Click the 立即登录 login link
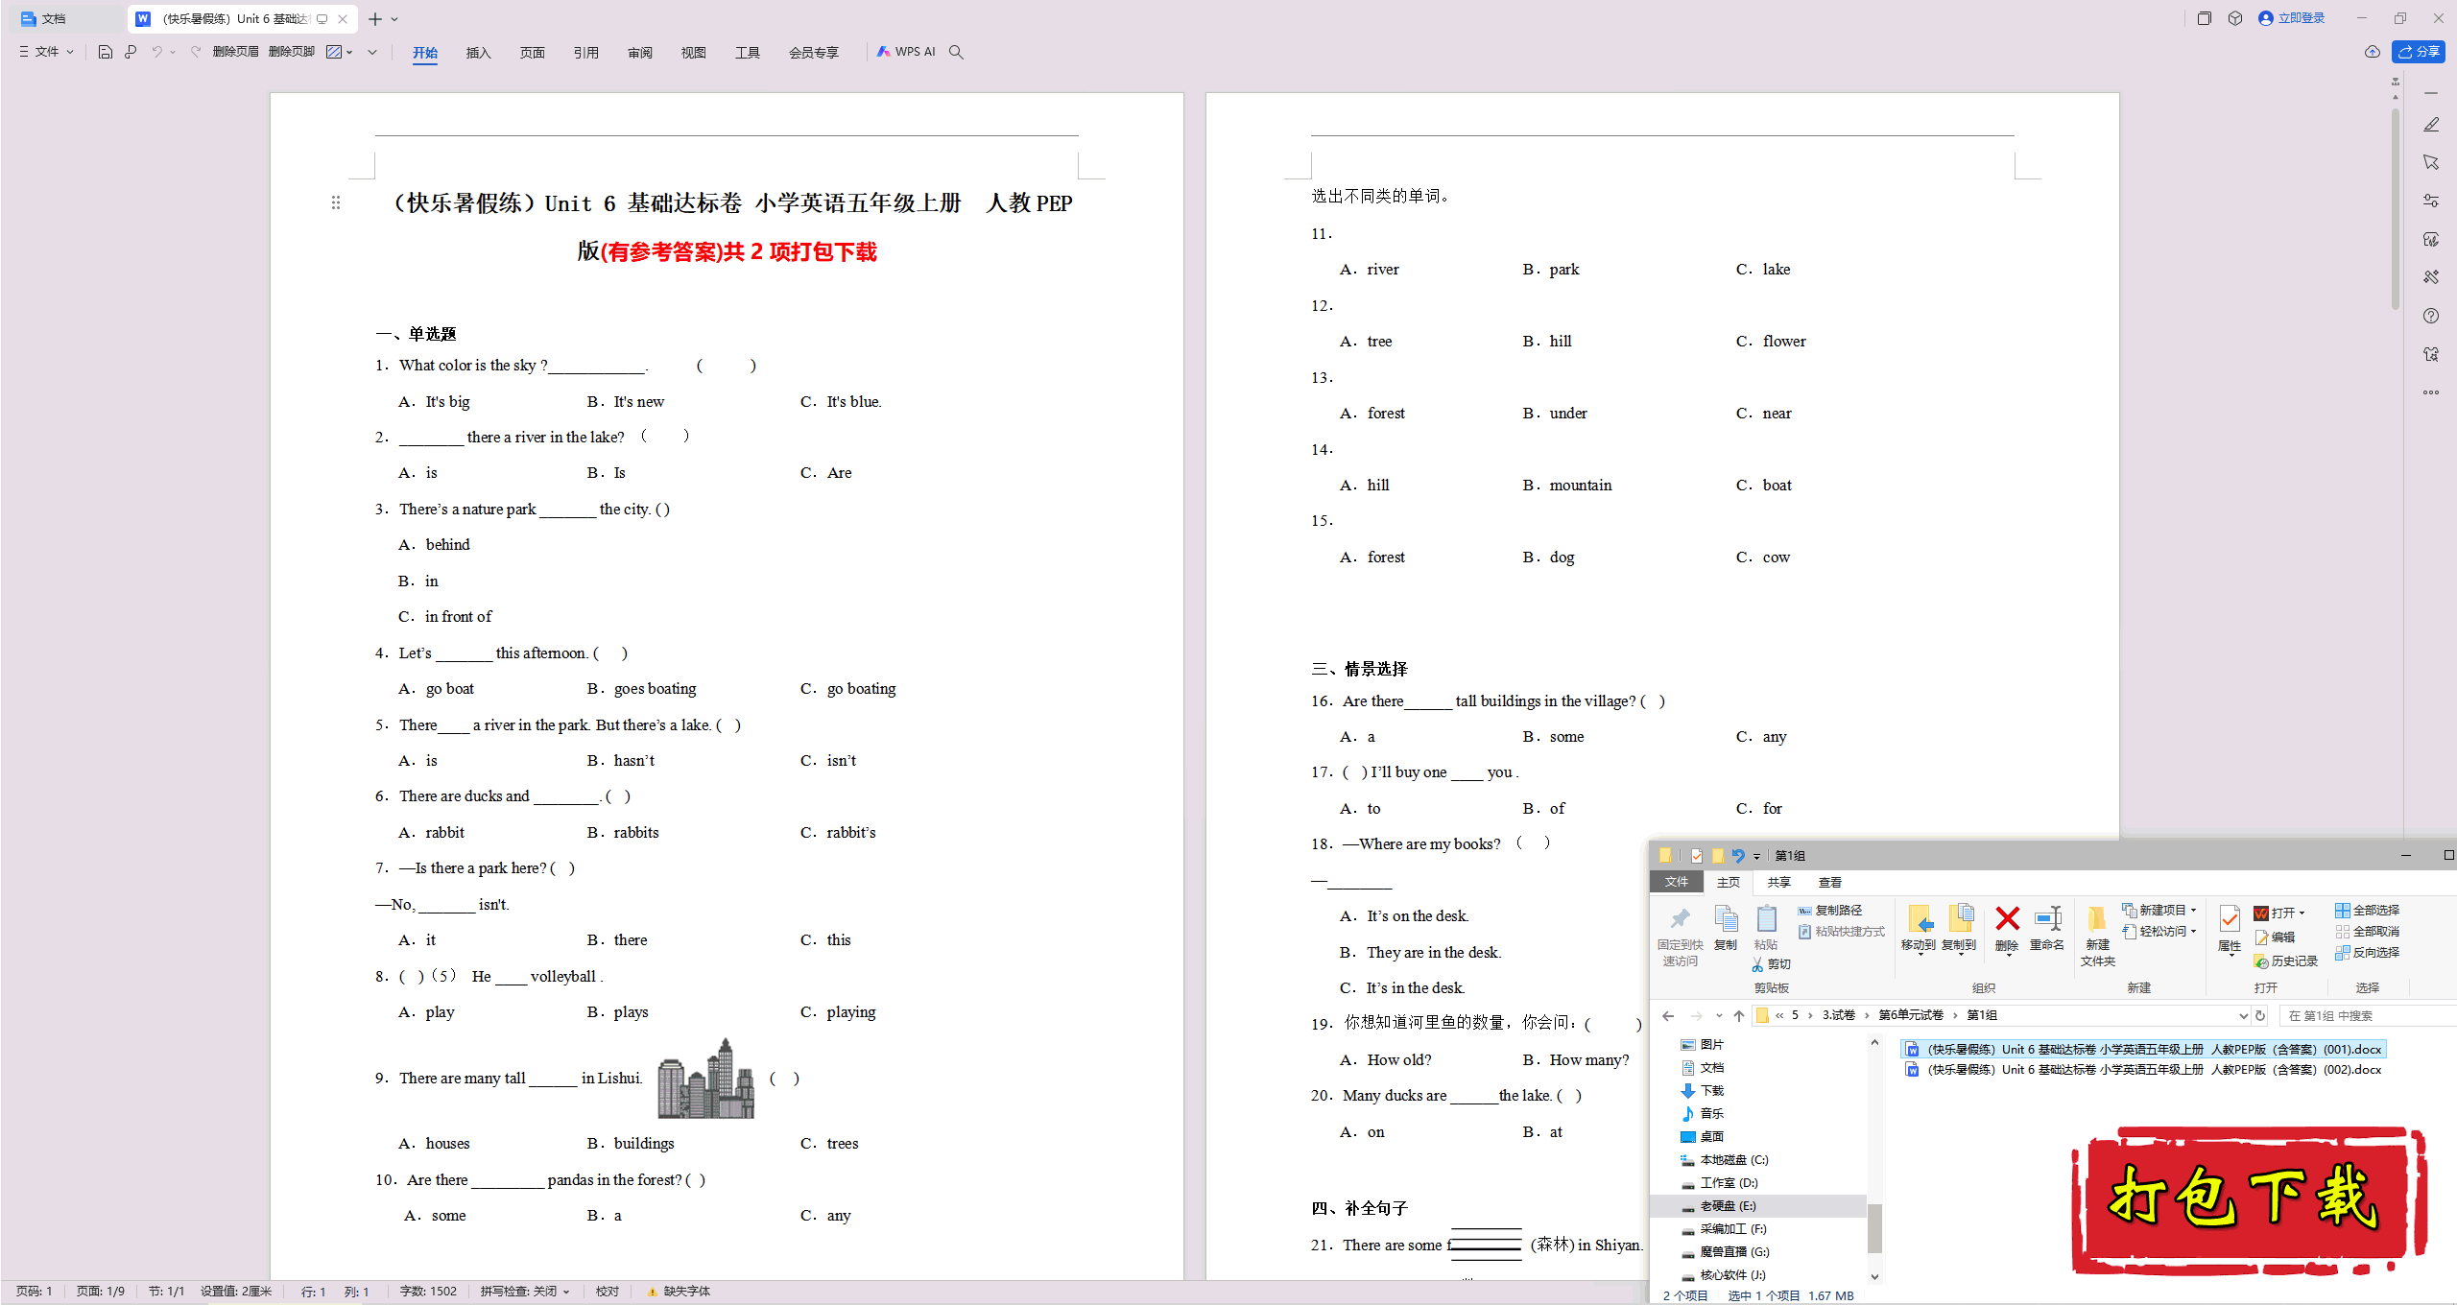Screen dimensions: 2457x1305 [2291, 18]
